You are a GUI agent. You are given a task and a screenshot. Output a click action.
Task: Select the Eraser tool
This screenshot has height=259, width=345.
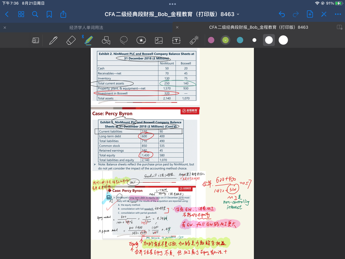tap(71, 40)
